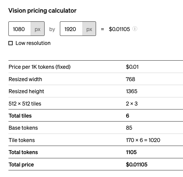Select the Base tokens value 85

pos(129,128)
